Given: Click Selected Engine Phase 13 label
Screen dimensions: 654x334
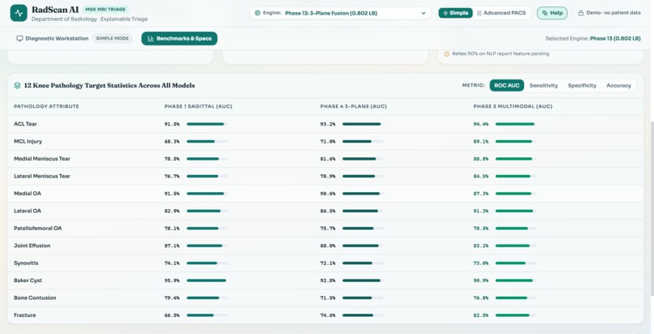Looking at the screenshot, I should click(592, 38).
